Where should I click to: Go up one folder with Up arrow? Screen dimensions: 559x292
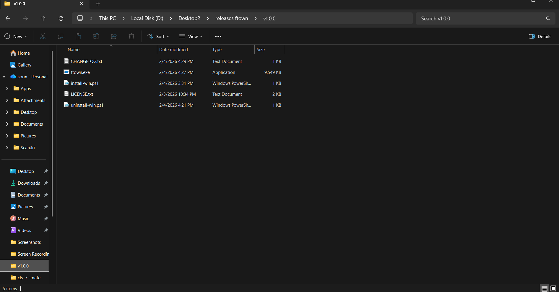tap(43, 18)
